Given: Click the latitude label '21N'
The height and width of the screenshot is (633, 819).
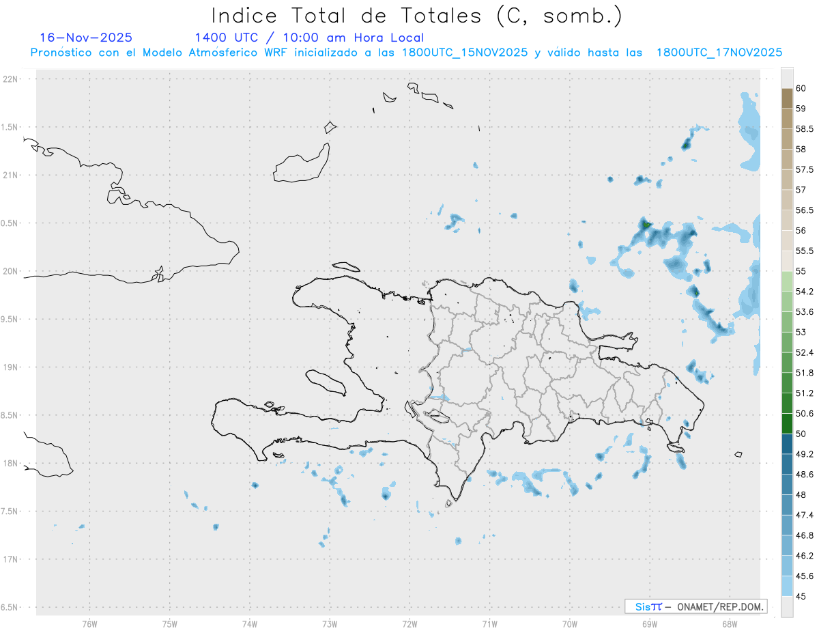Looking at the screenshot, I should 10,175.
